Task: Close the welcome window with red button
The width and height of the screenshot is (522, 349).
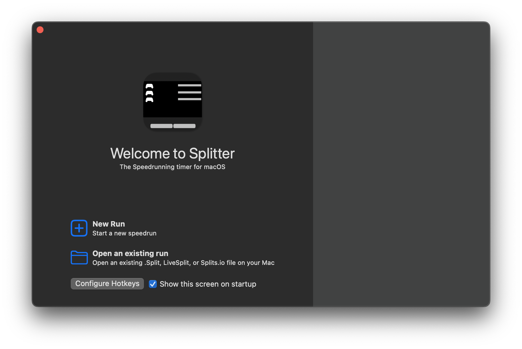Action: (x=40, y=30)
